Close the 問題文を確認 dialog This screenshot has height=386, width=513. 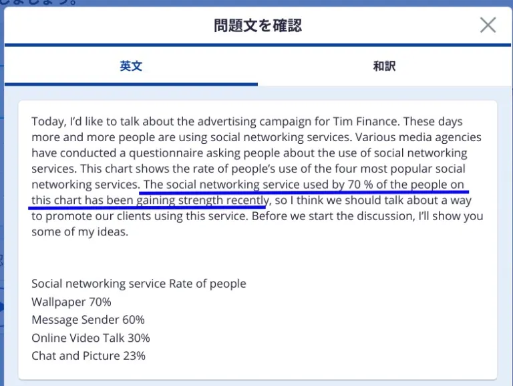click(488, 25)
